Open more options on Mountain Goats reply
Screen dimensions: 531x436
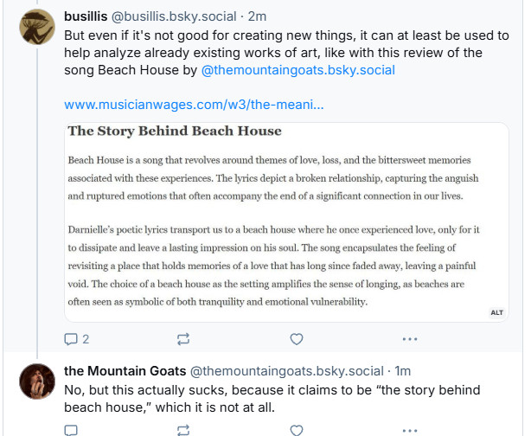(410, 431)
